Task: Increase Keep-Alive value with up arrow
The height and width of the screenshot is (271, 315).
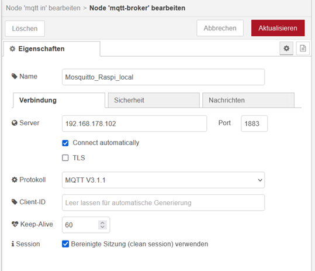Action: tap(102, 223)
